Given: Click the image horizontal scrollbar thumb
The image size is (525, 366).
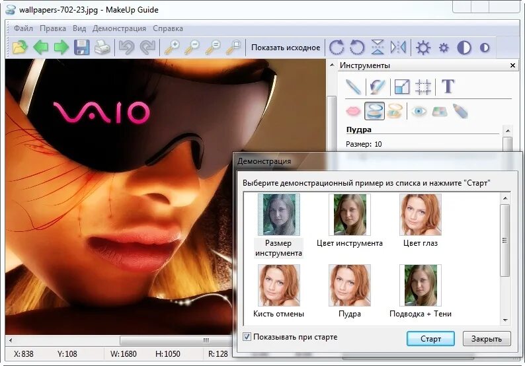Looking at the screenshot, I should pyautogui.click(x=176, y=340).
